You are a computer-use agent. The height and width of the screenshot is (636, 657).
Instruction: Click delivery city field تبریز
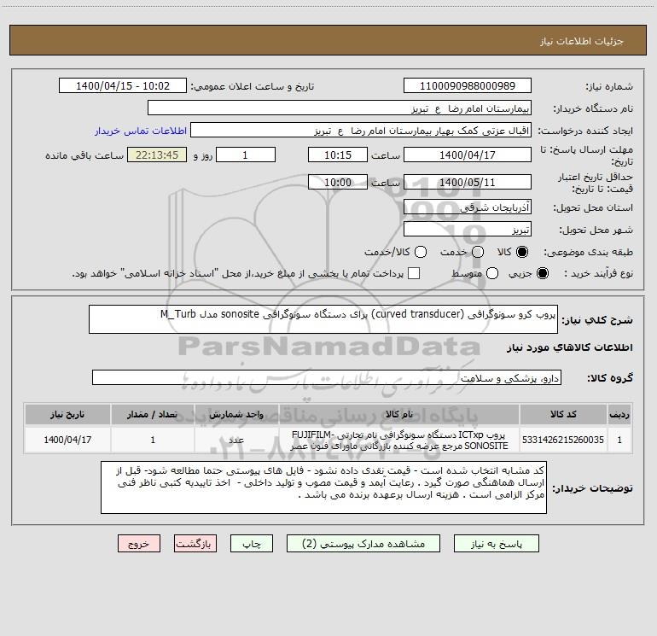click(468, 229)
